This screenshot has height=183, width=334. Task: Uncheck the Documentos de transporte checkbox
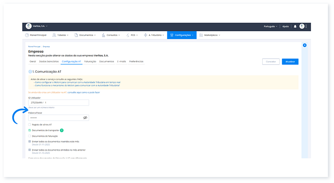[x=30, y=130]
